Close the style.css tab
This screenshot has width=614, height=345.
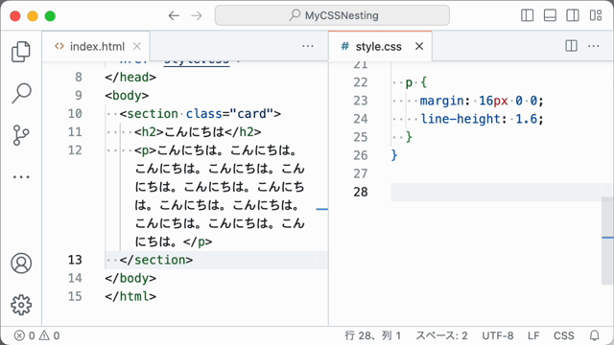pyautogui.click(x=419, y=46)
